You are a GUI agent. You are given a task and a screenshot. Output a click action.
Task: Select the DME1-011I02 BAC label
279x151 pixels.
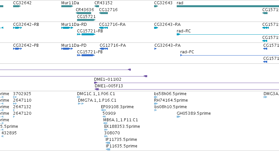coord(108,79)
